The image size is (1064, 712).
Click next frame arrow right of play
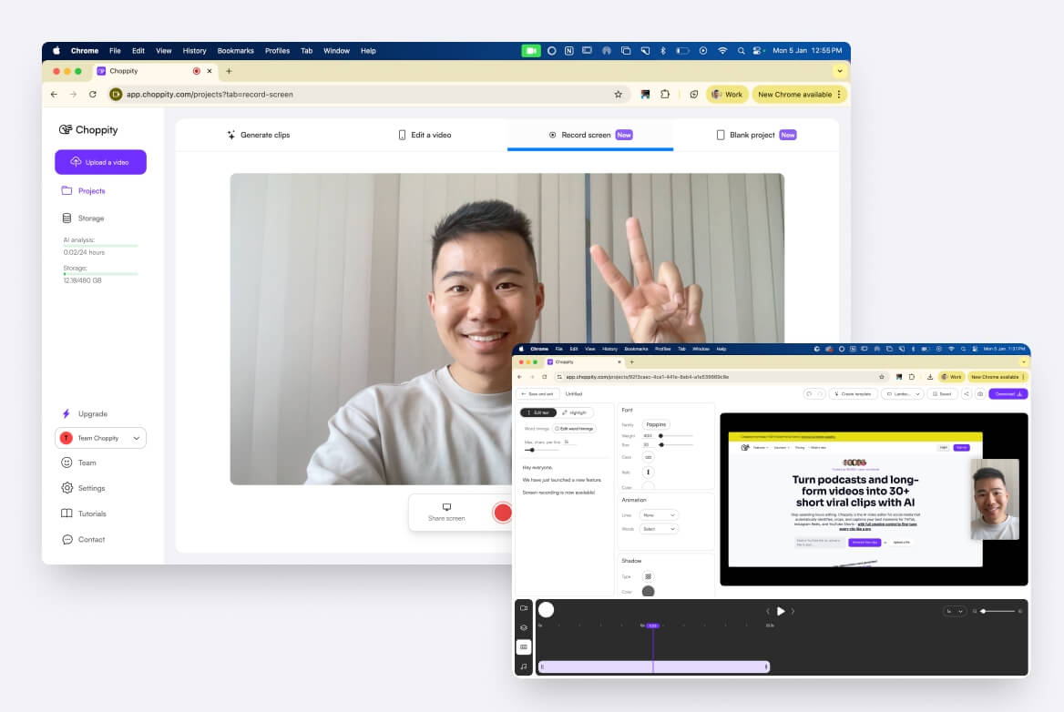[793, 611]
